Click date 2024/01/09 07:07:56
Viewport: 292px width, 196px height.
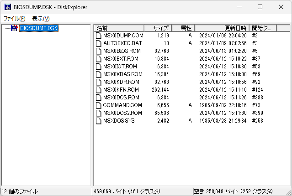tap(223, 43)
